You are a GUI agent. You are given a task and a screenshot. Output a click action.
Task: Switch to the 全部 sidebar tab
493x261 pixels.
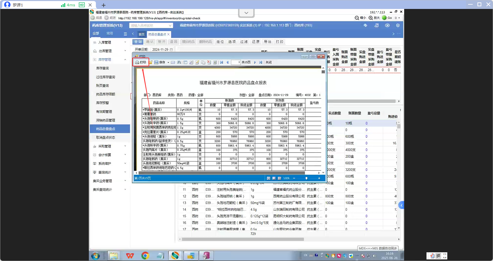(x=96, y=34)
